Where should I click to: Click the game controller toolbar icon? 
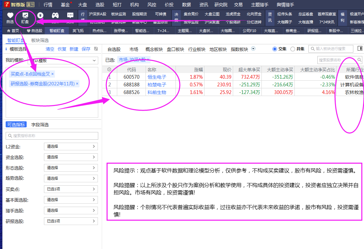pos(55,16)
